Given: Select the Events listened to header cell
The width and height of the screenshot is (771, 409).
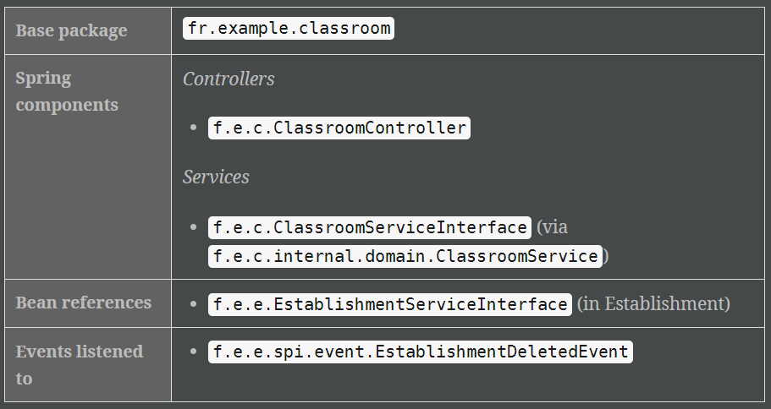Looking at the screenshot, I should pos(88,365).
